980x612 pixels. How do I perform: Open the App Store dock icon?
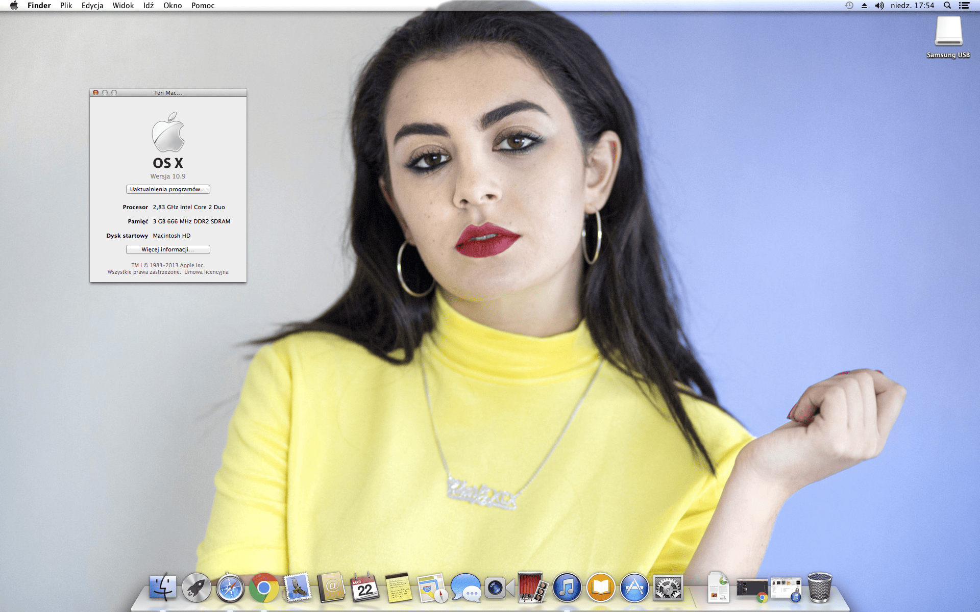point(634,588)
